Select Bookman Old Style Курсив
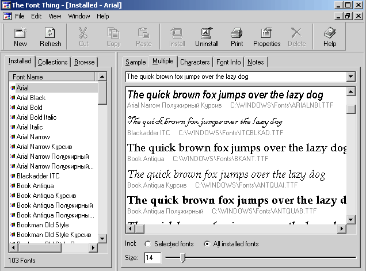The image size is (366, 271). tap(54, 235)
